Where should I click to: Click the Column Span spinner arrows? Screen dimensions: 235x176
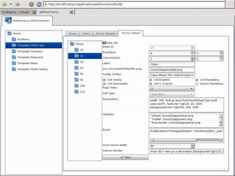tap(221, 59)
